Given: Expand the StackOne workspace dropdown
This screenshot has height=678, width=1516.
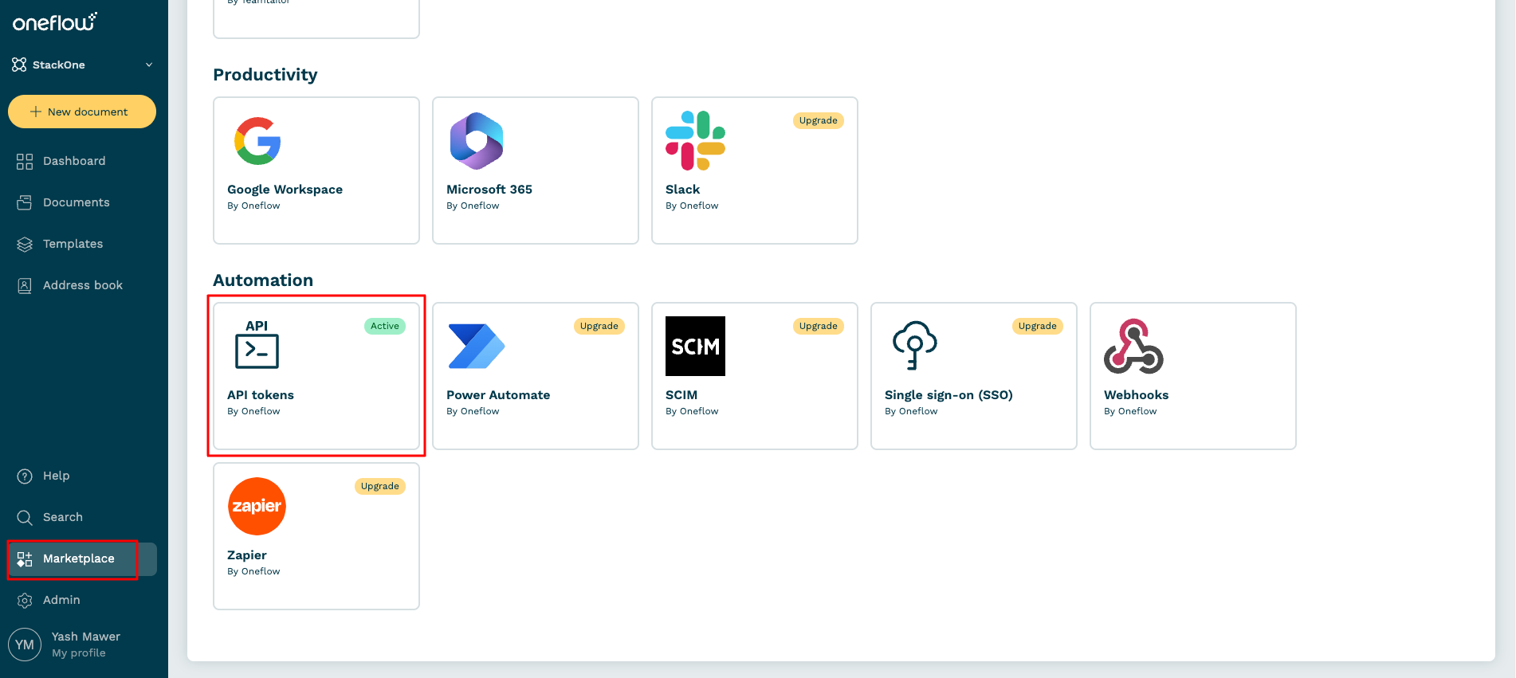Looking at the screenshot, I should click(149, 65).
